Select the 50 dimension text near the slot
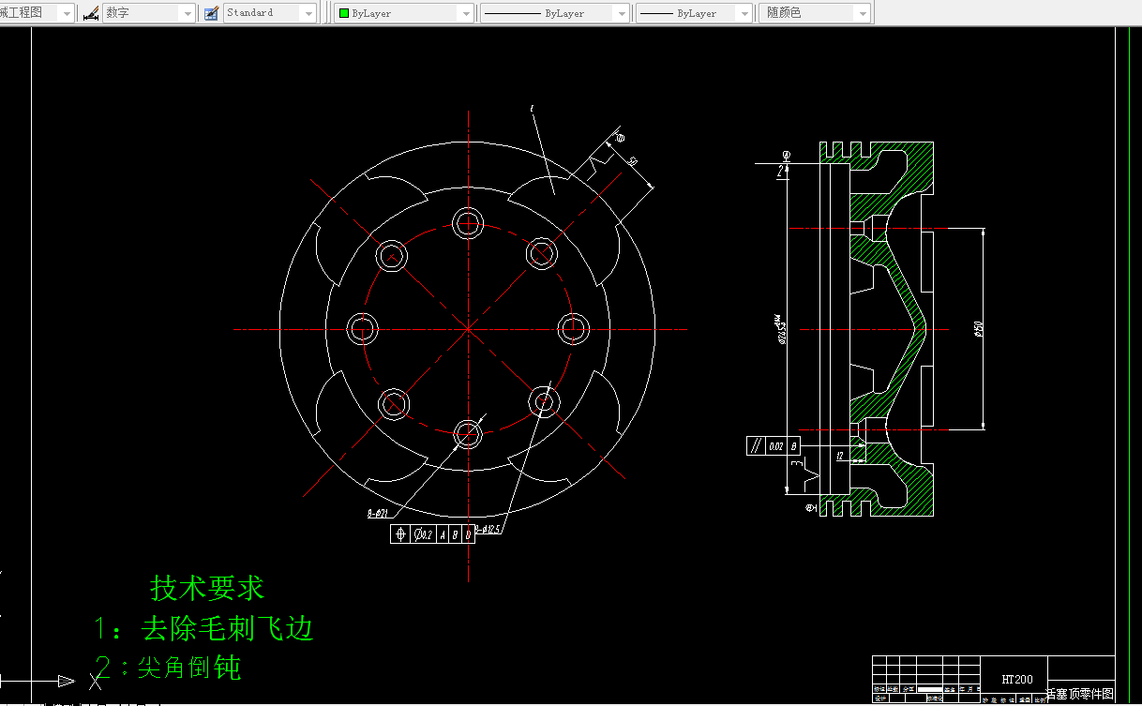Screen dimensions: 1142x706 pyautogui.click(x=633, y=161)
